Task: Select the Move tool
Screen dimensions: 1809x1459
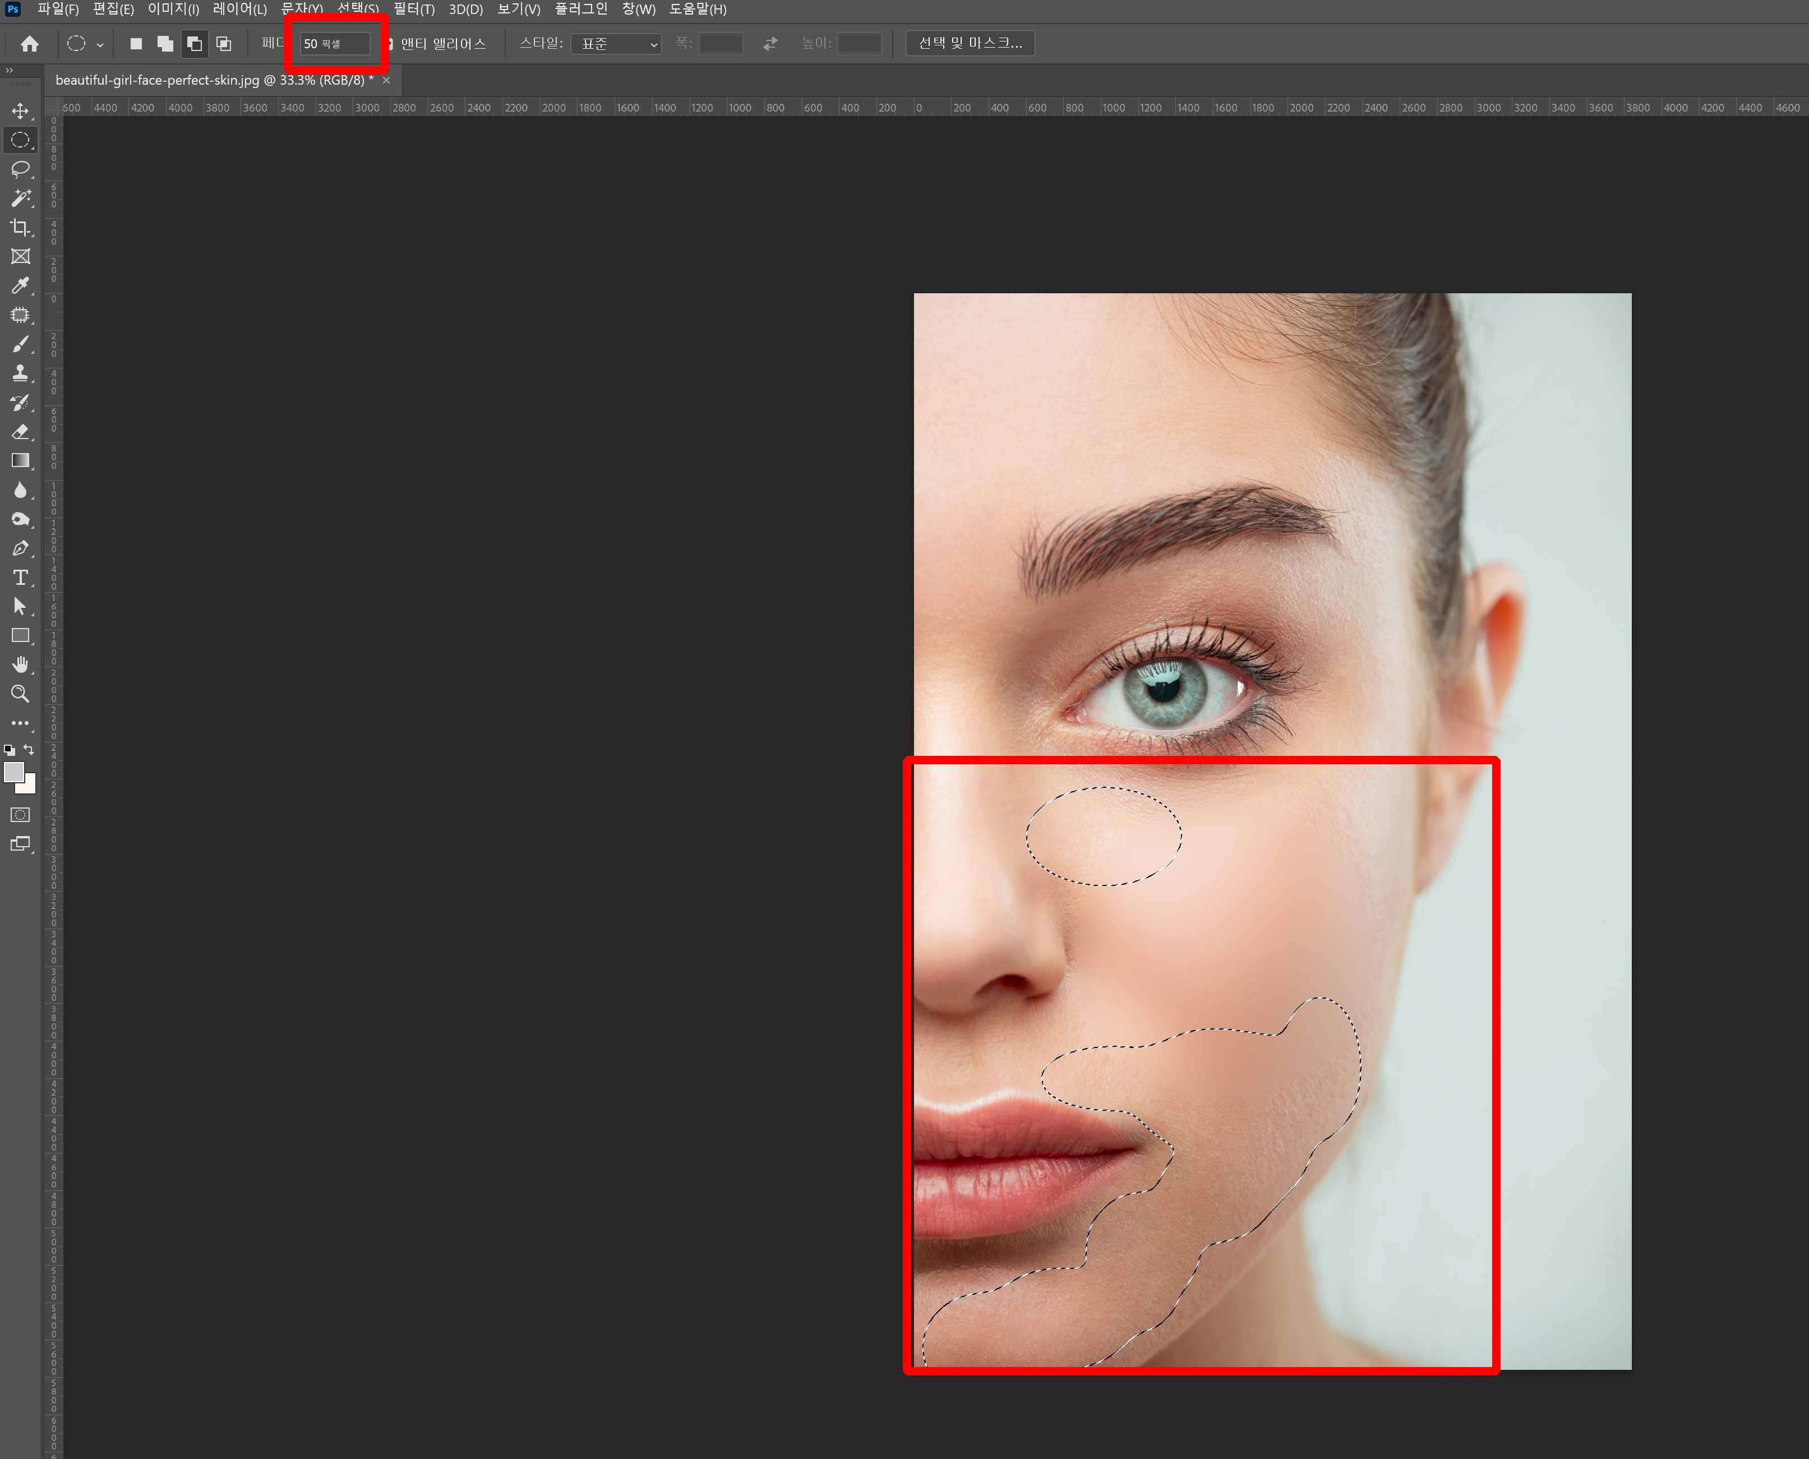Action: pos(20,111)
